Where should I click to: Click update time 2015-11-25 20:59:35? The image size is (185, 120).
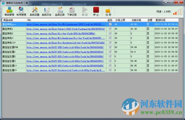[166, 34]
